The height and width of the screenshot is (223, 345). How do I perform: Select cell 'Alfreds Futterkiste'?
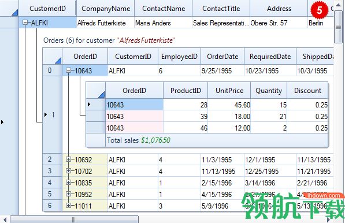(106, 23)
